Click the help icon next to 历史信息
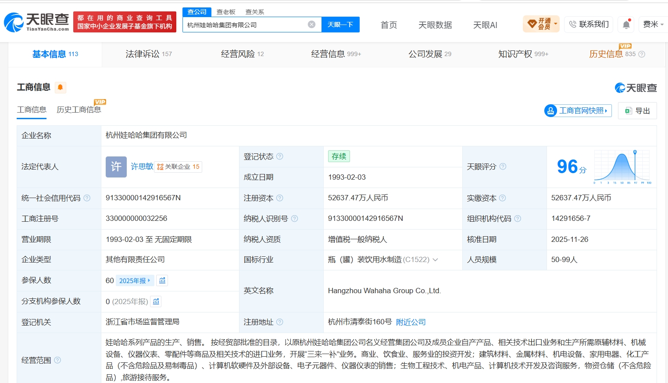 [x=642, y=54]
